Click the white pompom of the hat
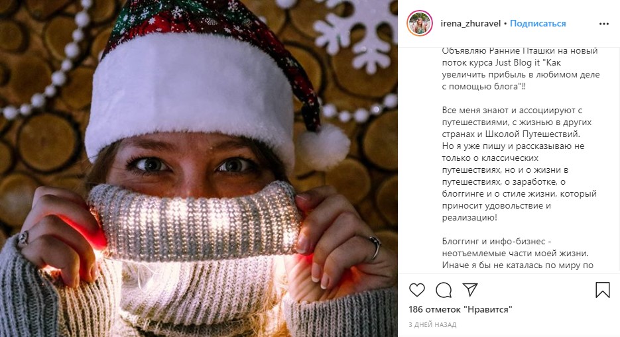 [x=322, y=145]
